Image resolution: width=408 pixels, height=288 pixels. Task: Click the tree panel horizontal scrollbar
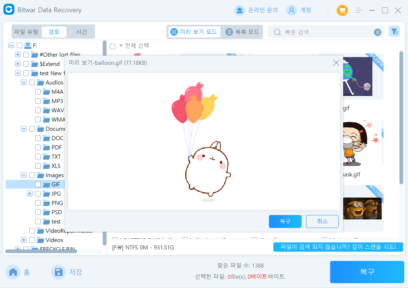pyautogui.click(x=41, y=251)
